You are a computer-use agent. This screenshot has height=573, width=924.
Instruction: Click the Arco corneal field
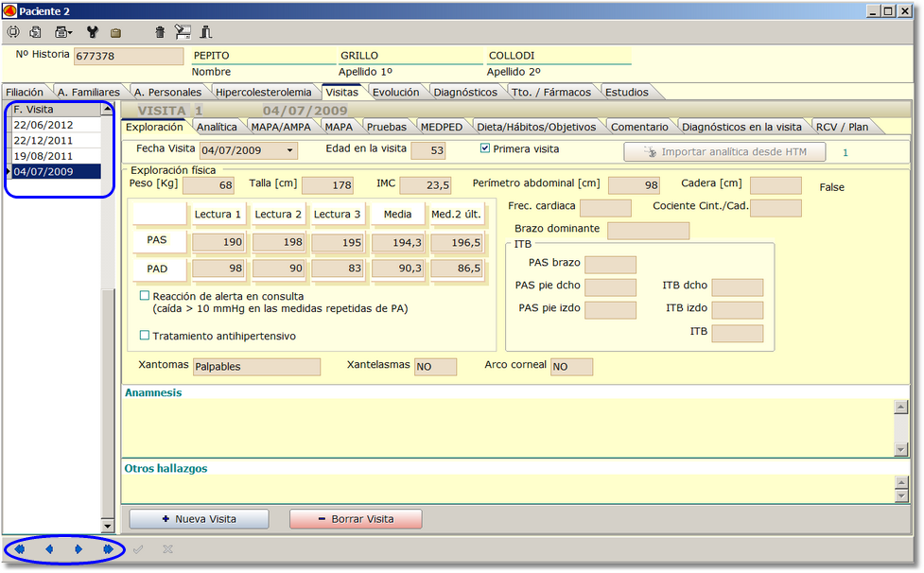point(571,367)
